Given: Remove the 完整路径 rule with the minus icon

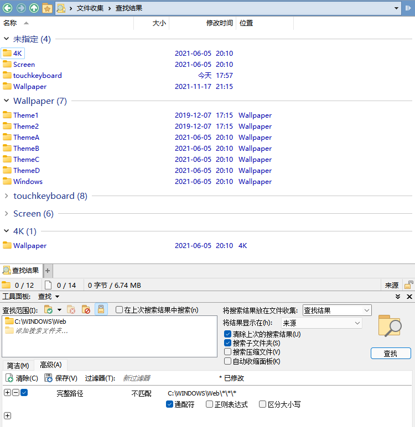Looking at the screenshot, I should point(16,393).
